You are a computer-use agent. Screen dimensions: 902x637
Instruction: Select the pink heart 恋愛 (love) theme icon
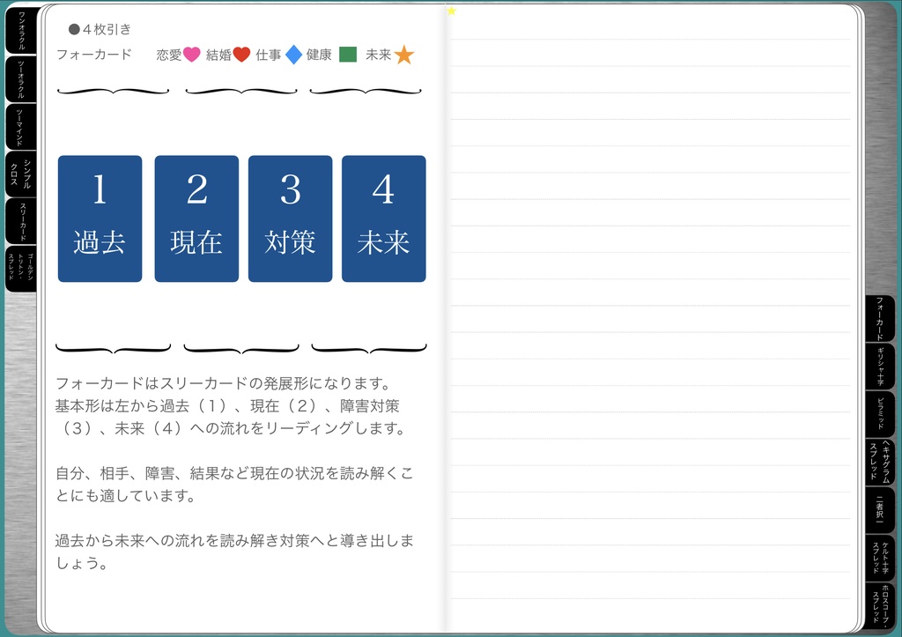pos(189,54)
